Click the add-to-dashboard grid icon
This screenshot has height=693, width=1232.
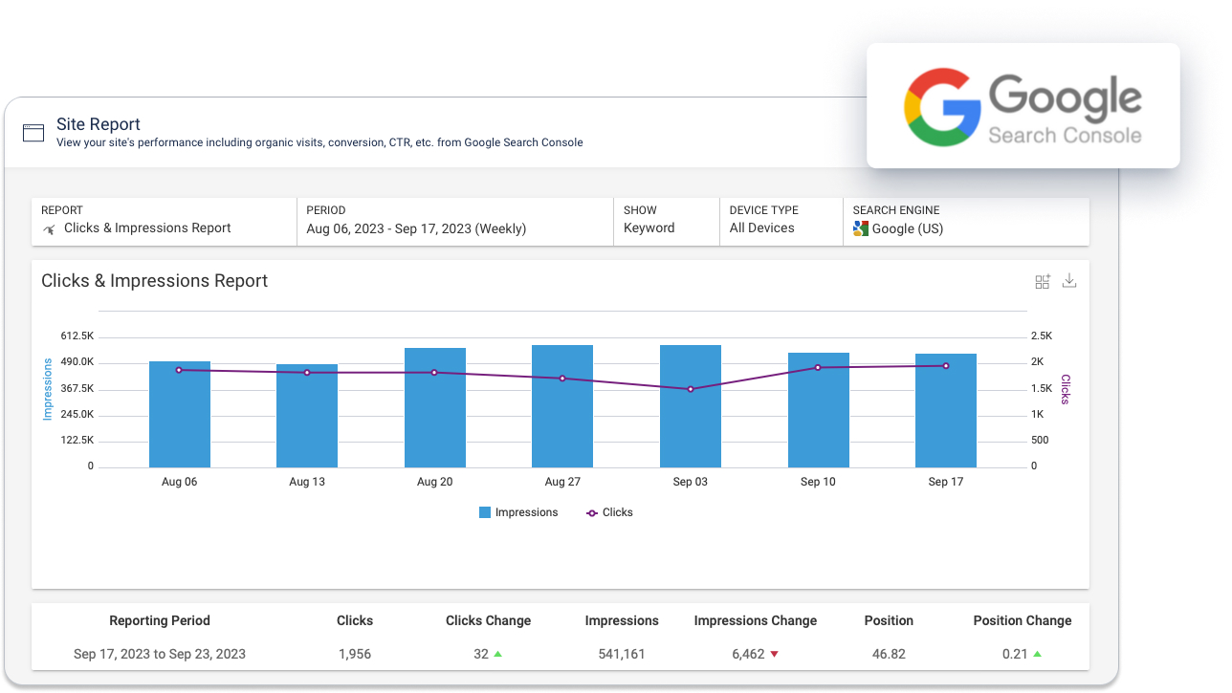click(1043, 281)
